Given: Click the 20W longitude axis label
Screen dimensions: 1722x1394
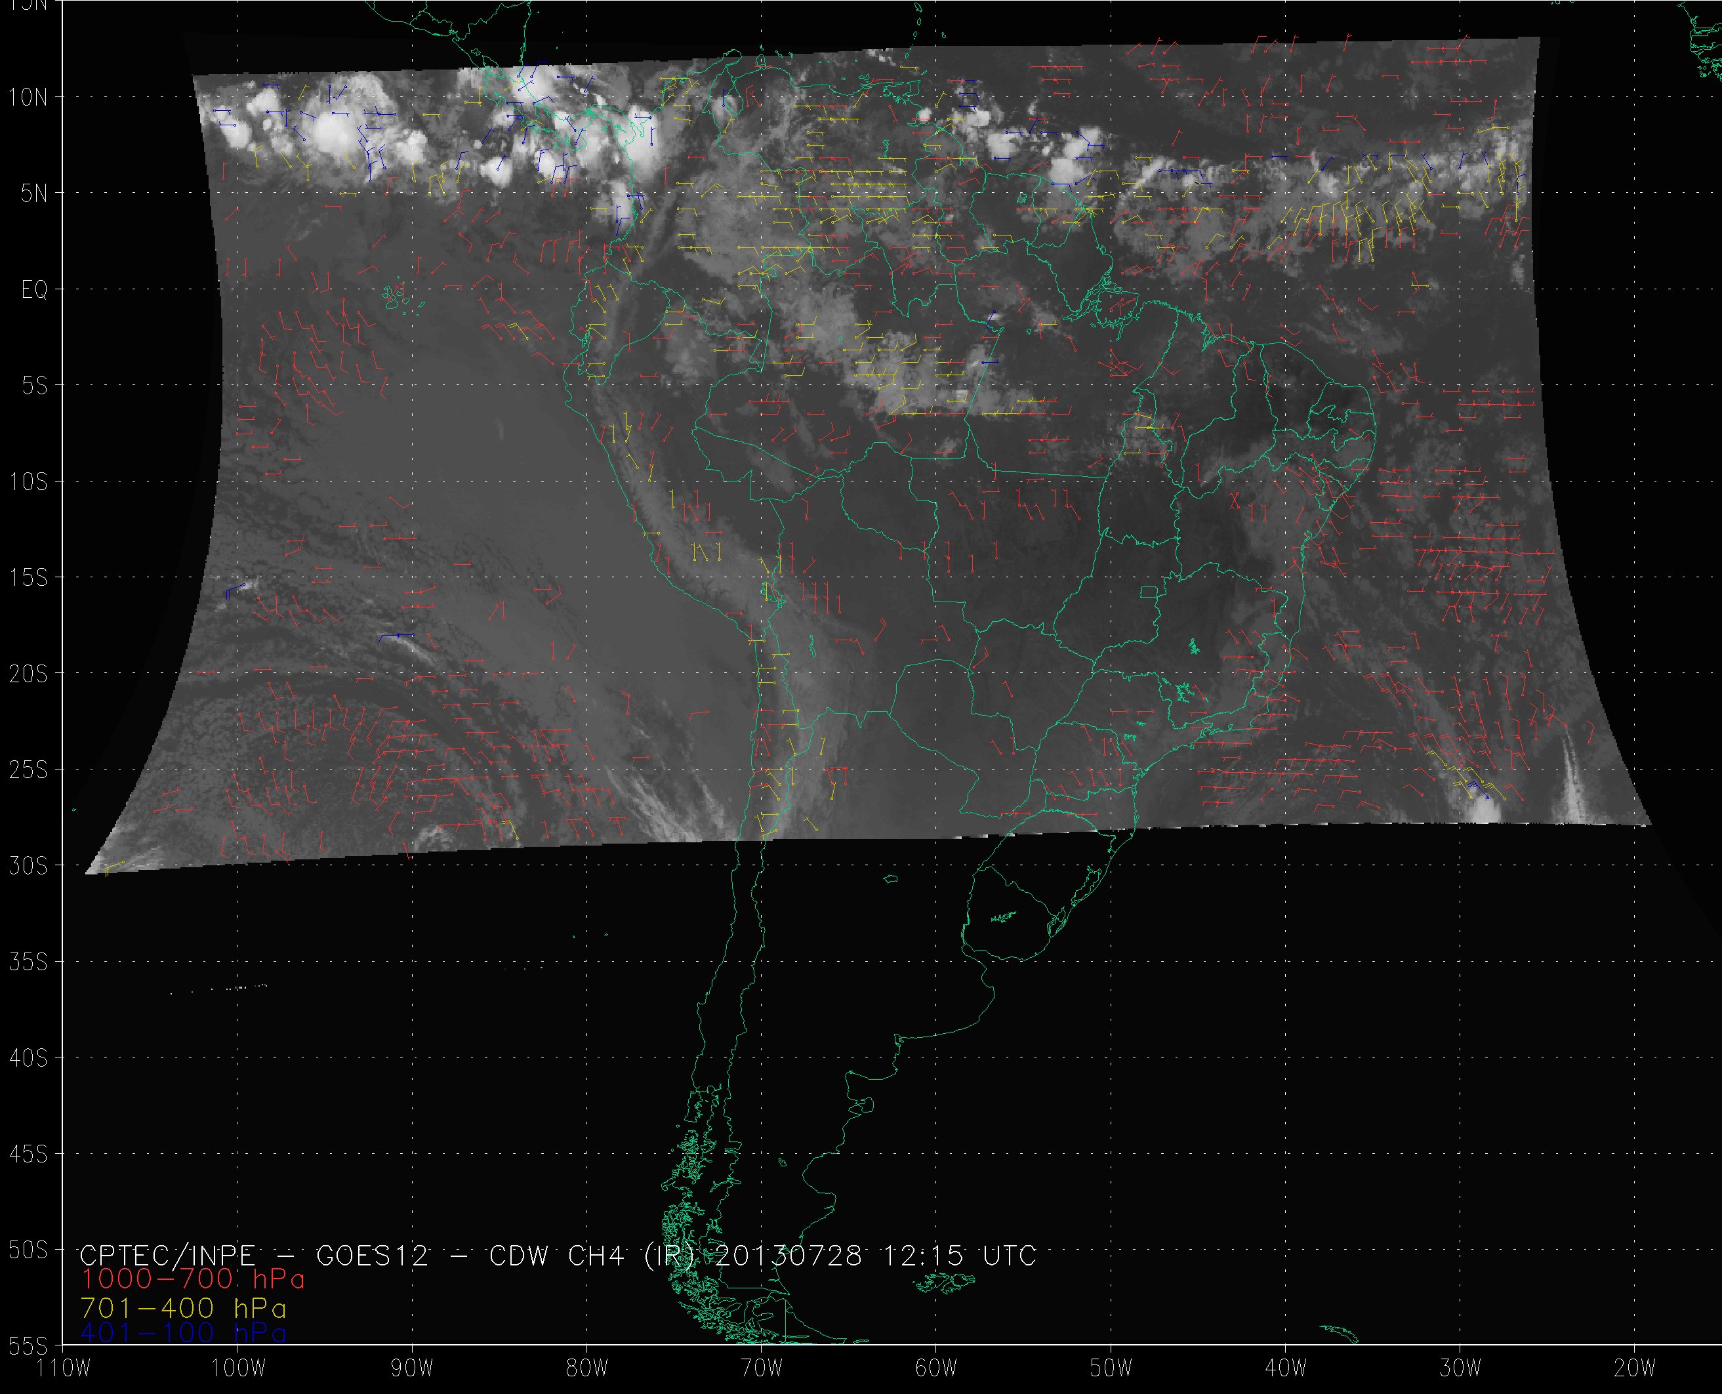Looking at the screenshot, I should pos(1635,1368).
